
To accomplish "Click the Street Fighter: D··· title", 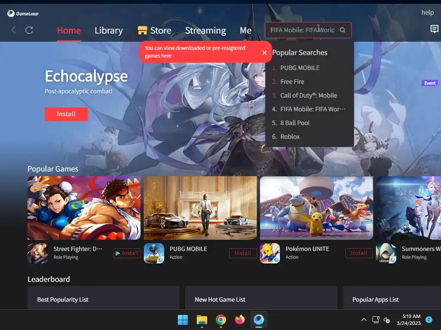I will pos(78,249).
